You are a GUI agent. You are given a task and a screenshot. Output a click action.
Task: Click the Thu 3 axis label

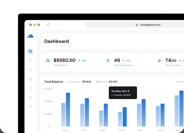point(65,130)
